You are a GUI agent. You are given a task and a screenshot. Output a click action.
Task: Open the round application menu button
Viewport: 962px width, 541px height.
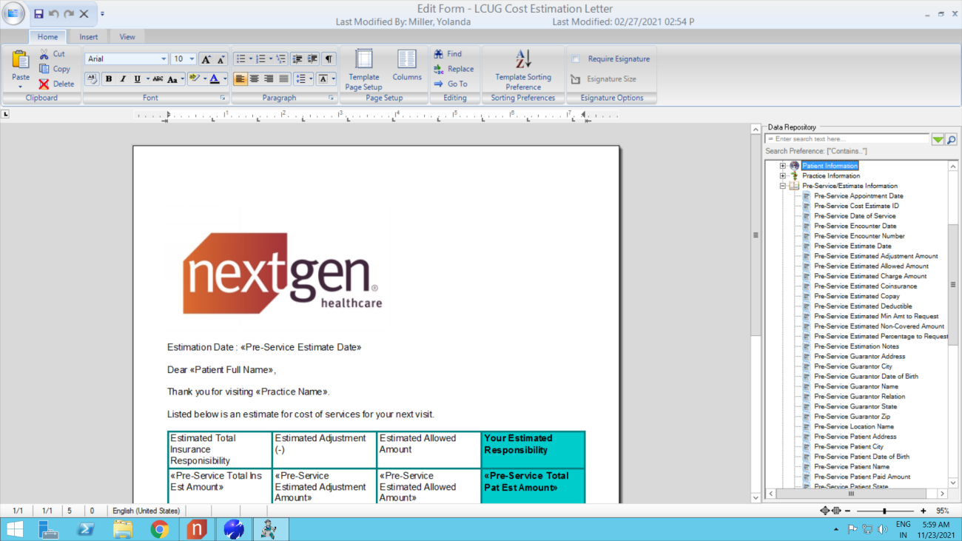point(13,13)
